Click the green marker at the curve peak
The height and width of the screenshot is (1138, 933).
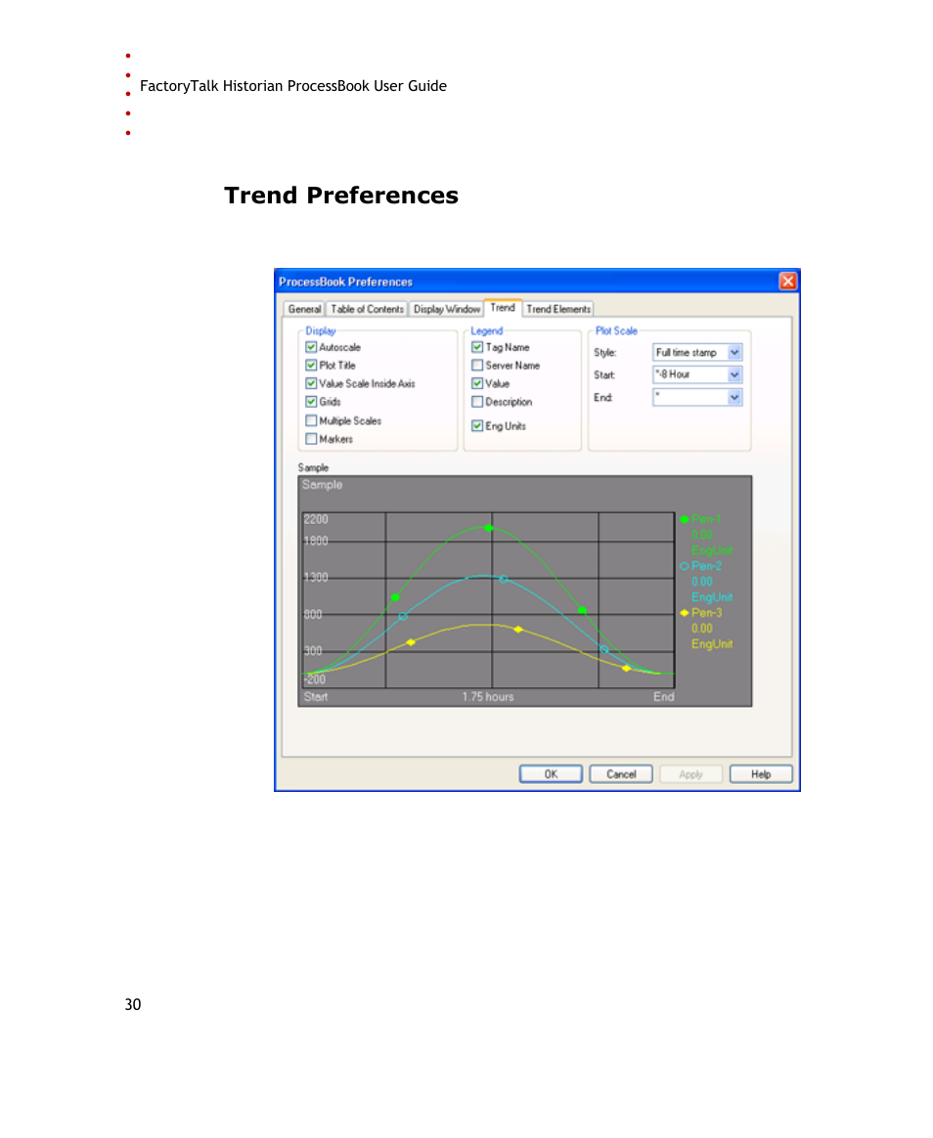tap(489, 528)
